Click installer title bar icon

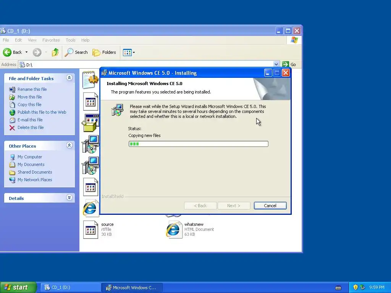coord(104,73)
